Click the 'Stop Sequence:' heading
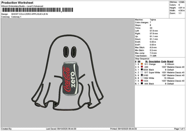The width and height of the screenshot is (186, 131). click(142, 59)
